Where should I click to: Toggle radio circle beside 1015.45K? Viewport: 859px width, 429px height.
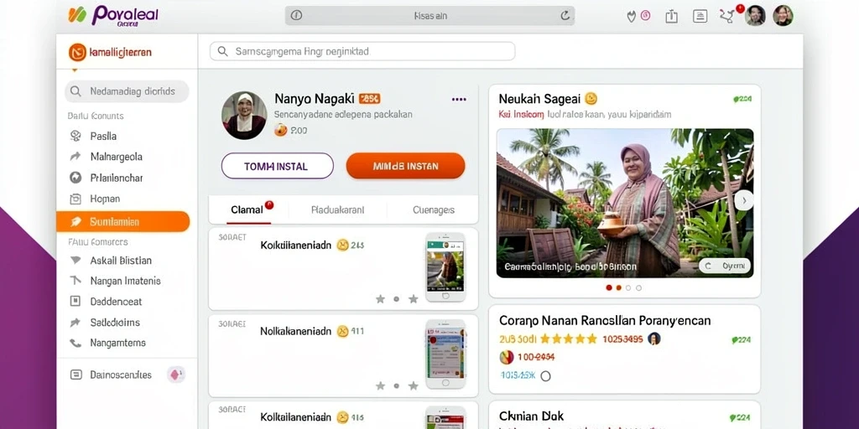(x=545, y=376)
